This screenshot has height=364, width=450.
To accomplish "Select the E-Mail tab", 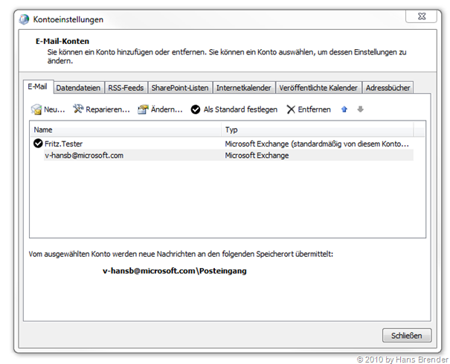I will (37, 87).
